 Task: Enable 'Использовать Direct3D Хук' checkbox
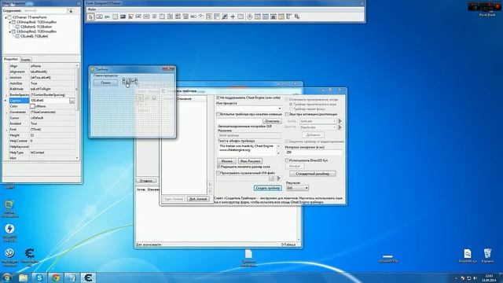(x=287, y=160)
